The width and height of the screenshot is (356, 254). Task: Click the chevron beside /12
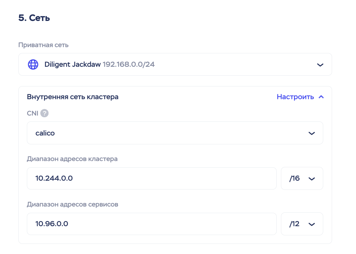[x=312, y=224]
